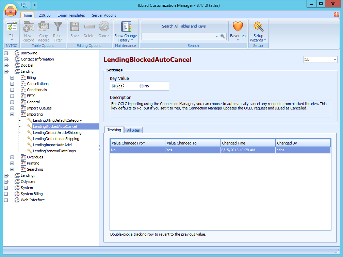Image resolution: width=343 pixels, height=257 pixels.
Task: Open the ILL site dropdown
Action: pyautogui.click(x=320, y=60)
